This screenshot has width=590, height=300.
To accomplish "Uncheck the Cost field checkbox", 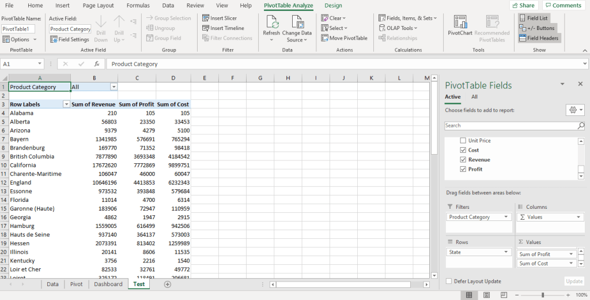I will [463, 150].
